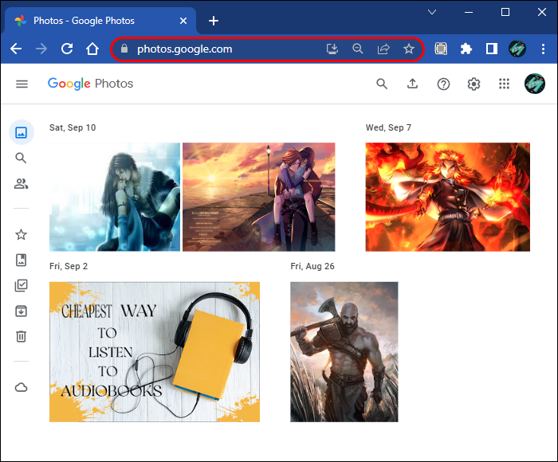Open the Cheapest Way Audiobooks image
This screenshot has height=462, width=558.
[x=155, y=352]
